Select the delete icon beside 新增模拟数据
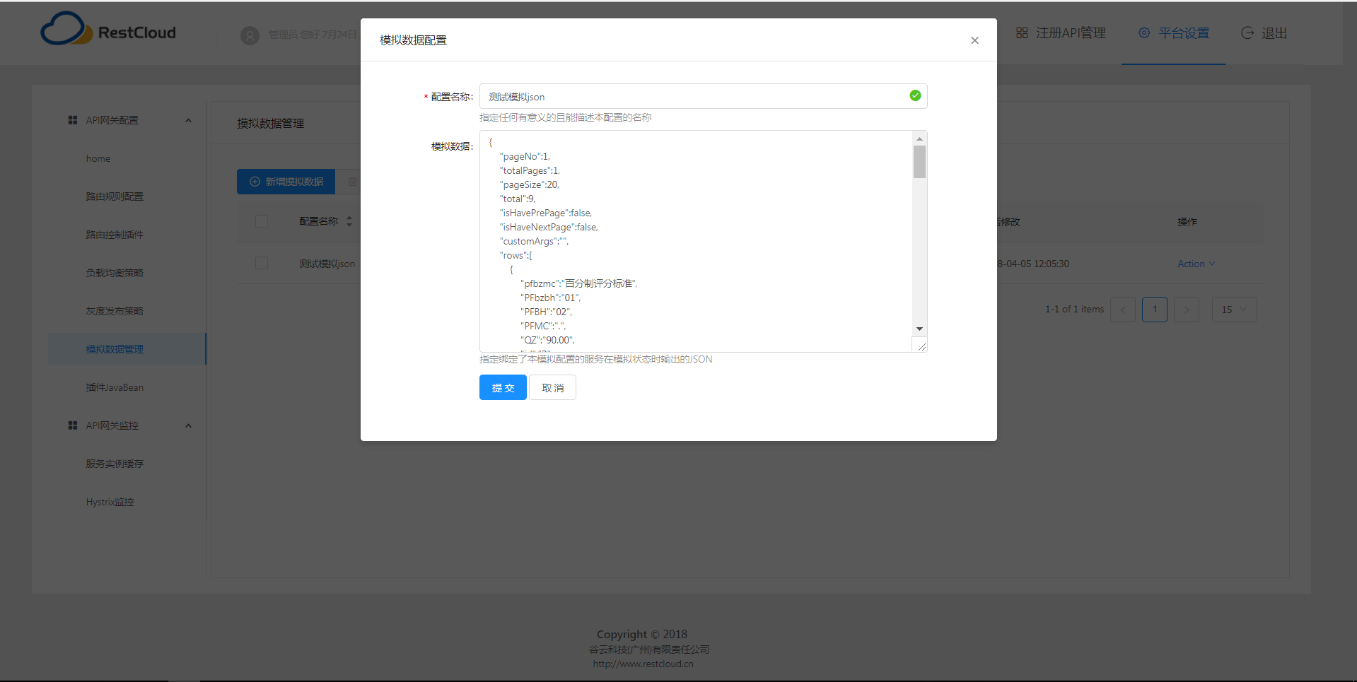This screenshot has height=682, width=1357. 354,182
